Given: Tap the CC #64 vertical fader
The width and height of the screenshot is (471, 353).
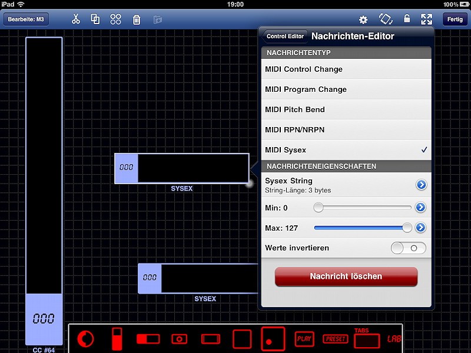Looking at the screenshot, I should point(44,191).
